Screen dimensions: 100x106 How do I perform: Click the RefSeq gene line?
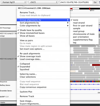click(x=85, y=84)
